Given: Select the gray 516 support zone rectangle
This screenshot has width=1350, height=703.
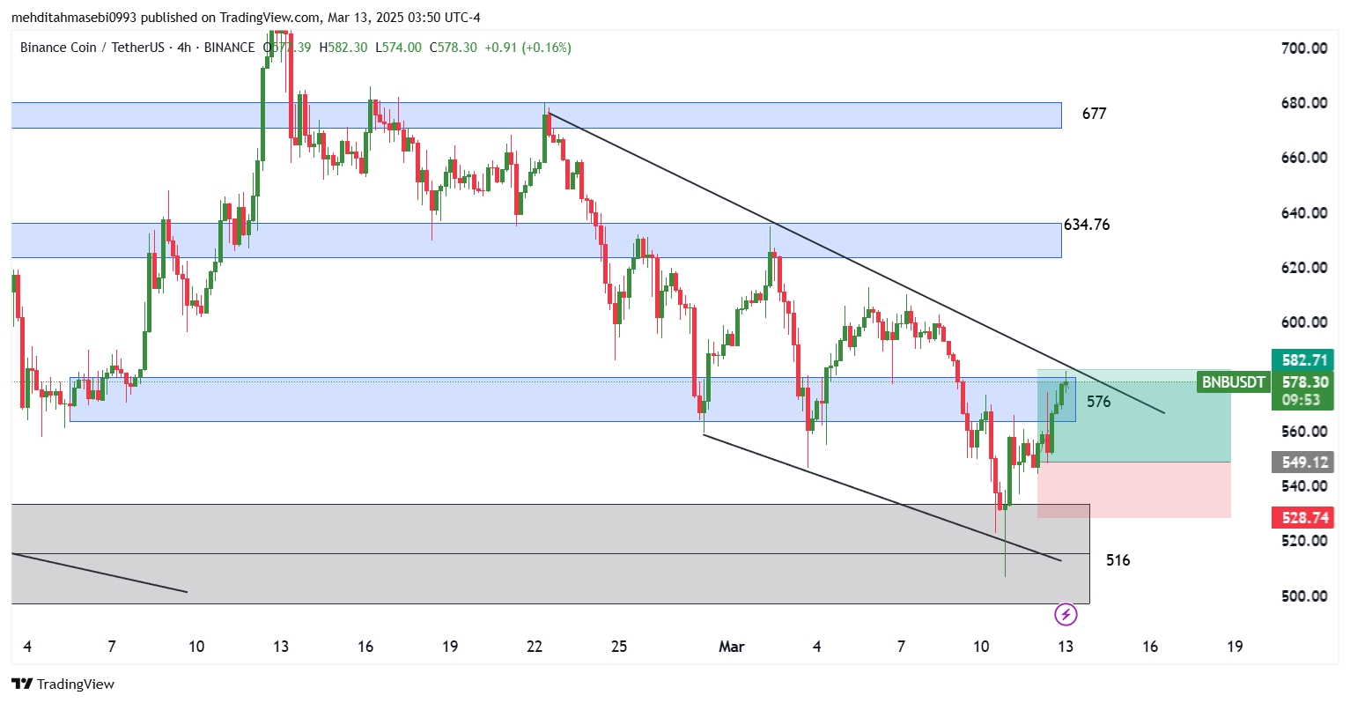Looking at the screenshot, I should 550,554.
